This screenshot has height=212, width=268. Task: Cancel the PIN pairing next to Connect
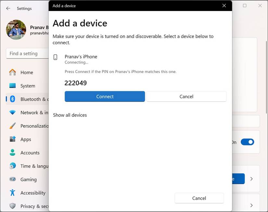(x=186, y=96)
